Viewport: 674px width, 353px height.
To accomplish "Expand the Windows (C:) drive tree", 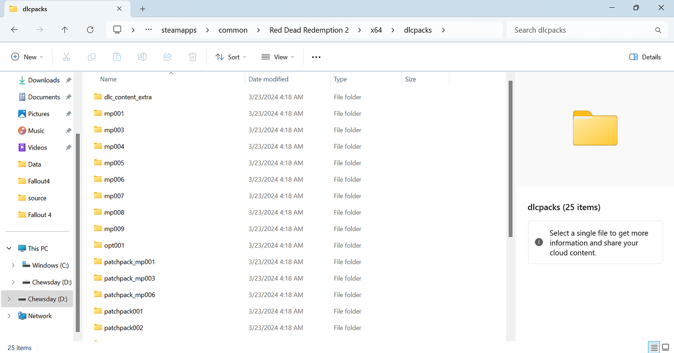I will pos(13,265).
